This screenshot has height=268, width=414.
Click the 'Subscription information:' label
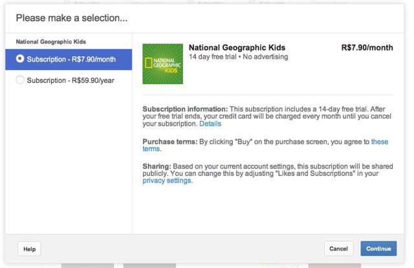click(185, 109)
